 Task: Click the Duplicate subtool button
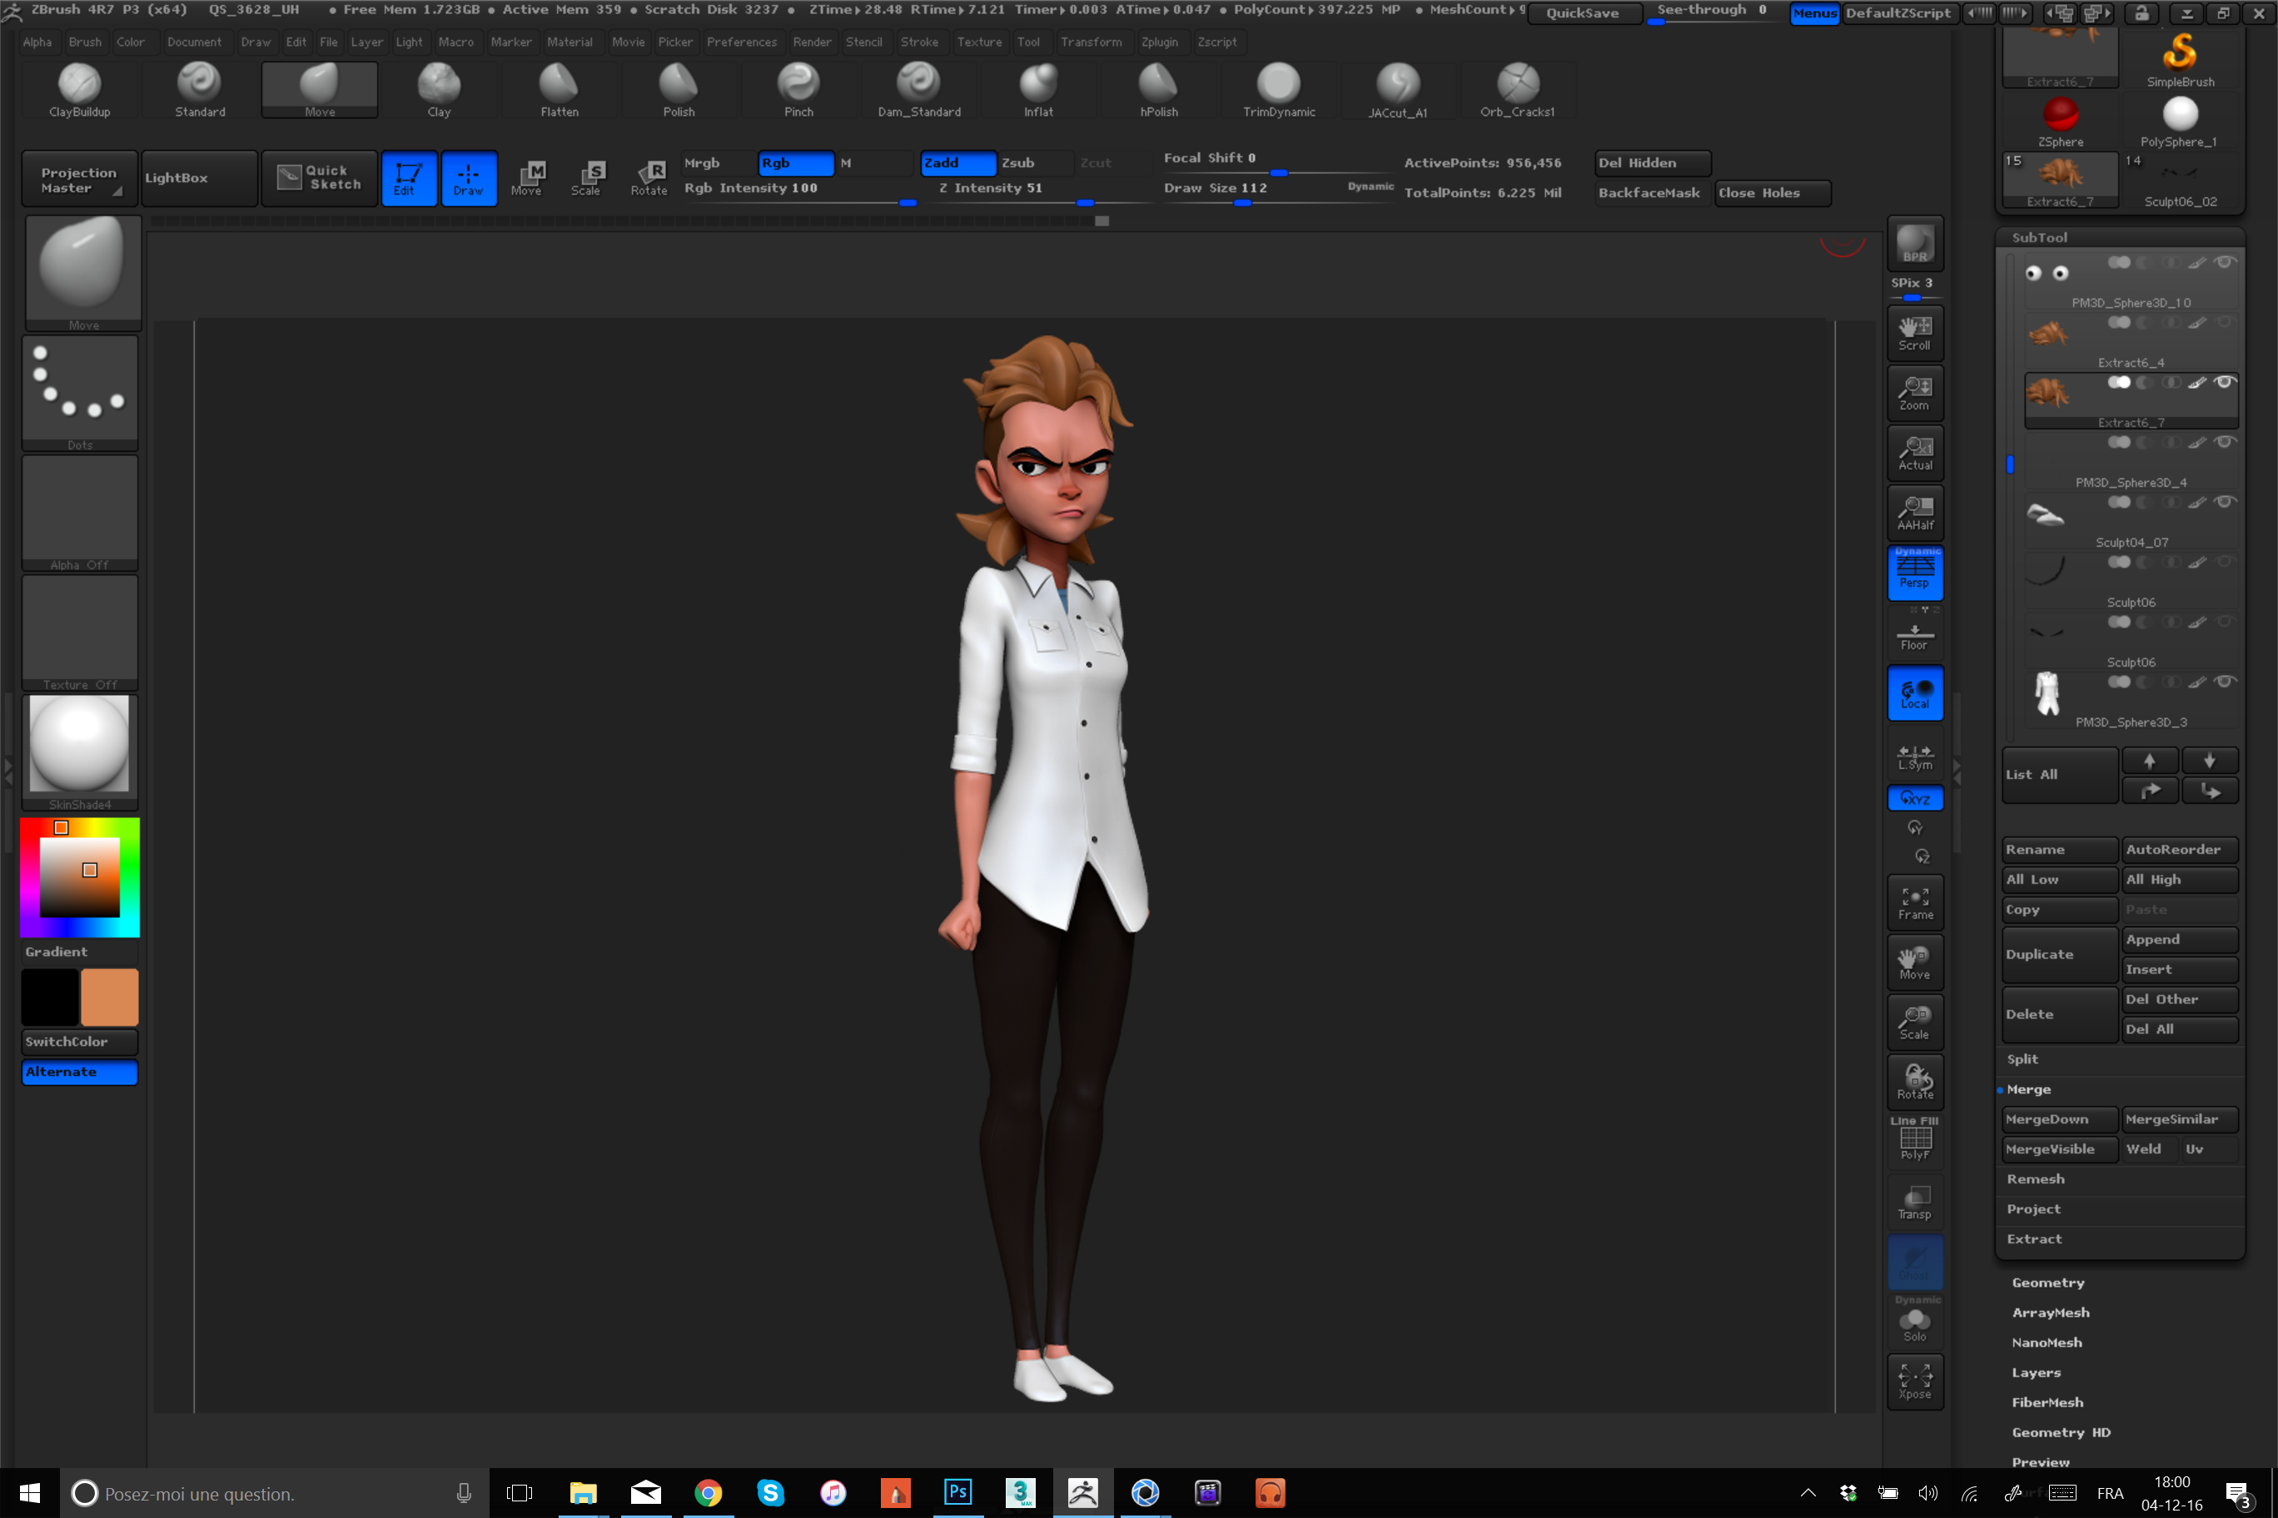pyautogui.click(x=2059, y=955)
